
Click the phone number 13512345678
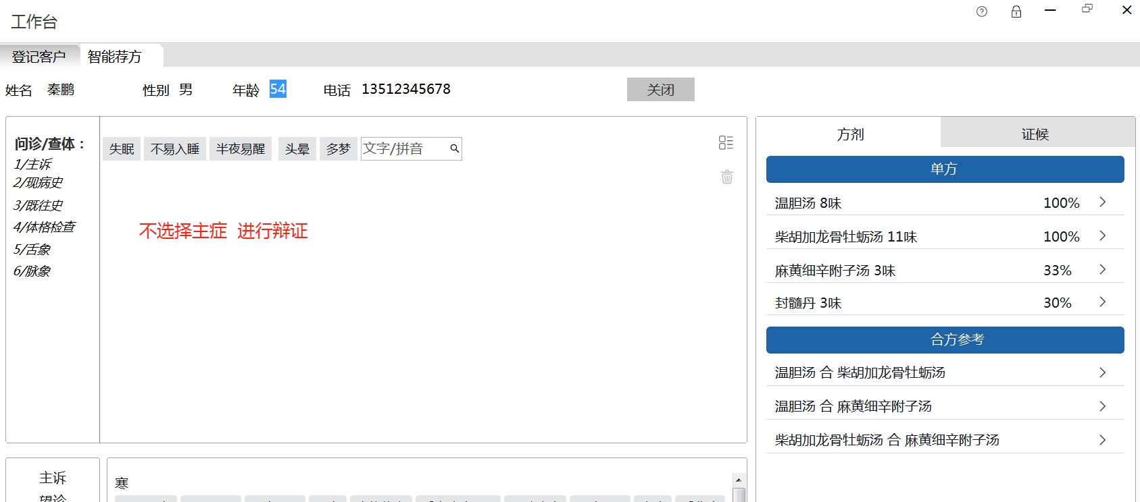click(x=406, y=89)
